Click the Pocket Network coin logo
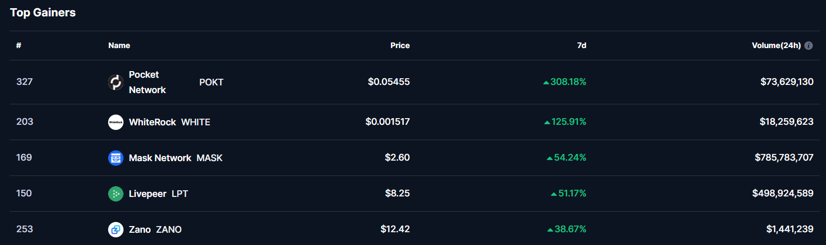826x245 pixels. click(116, 82)
